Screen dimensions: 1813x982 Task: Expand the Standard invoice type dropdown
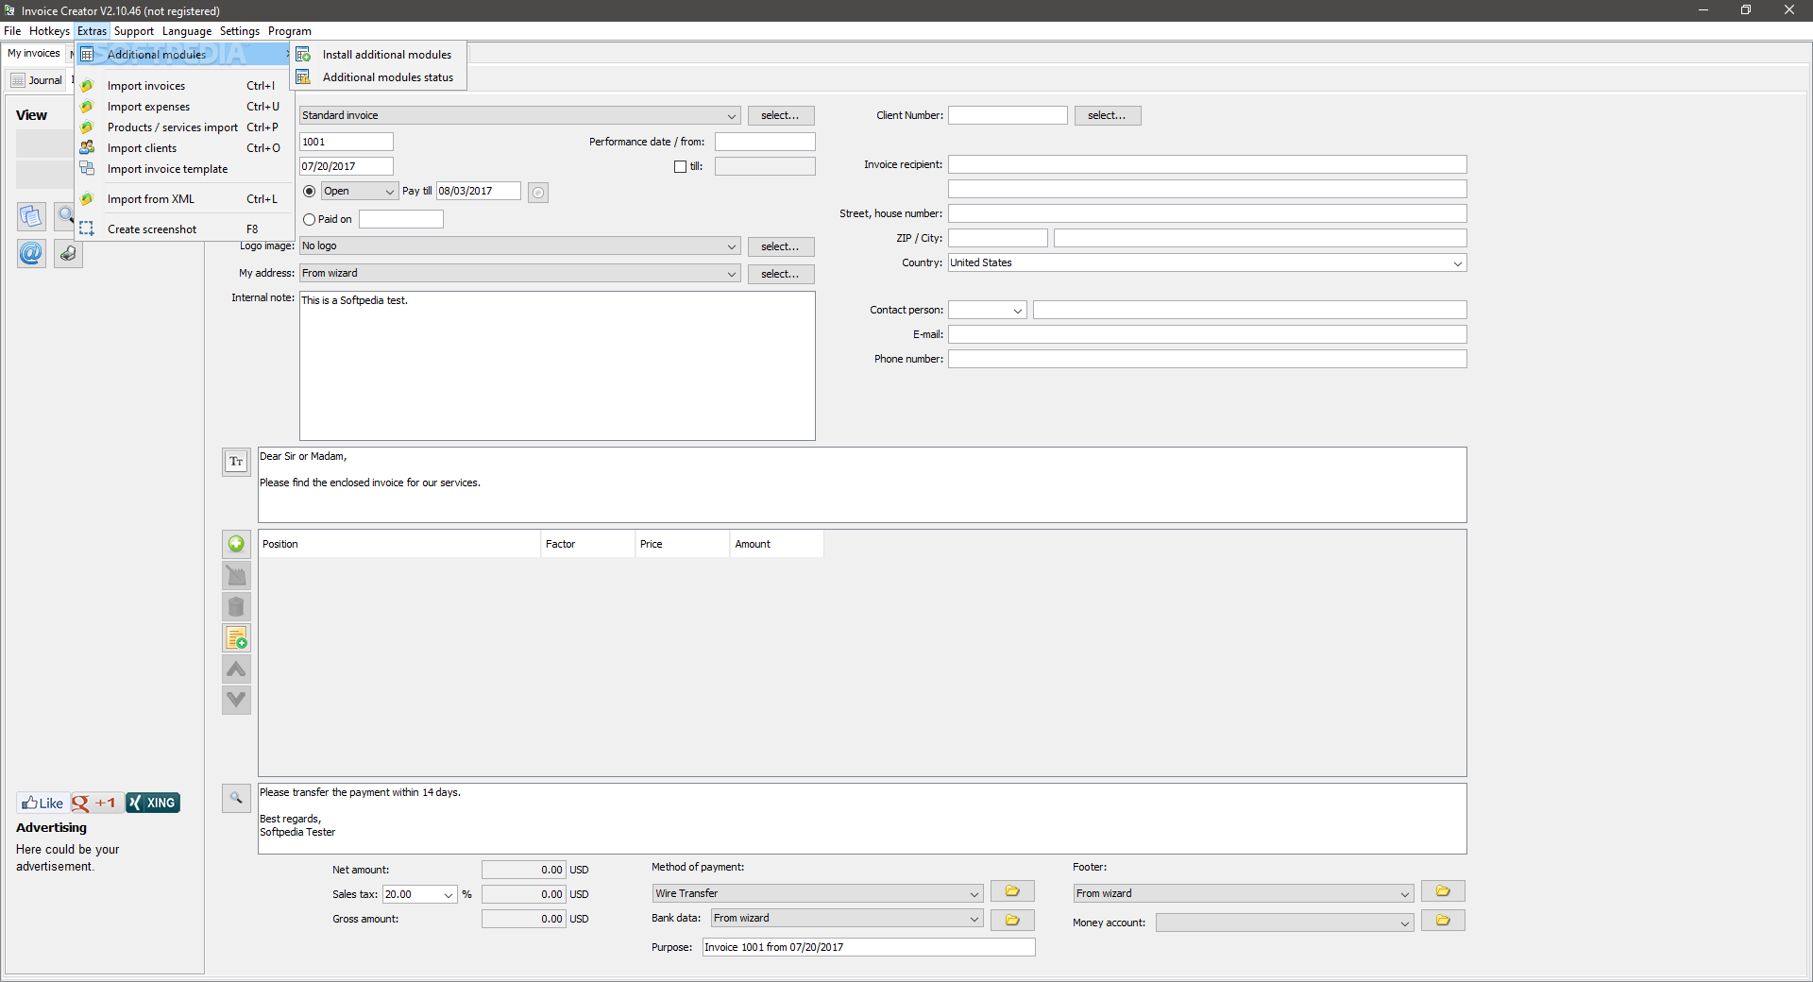(x=732, y=116)
